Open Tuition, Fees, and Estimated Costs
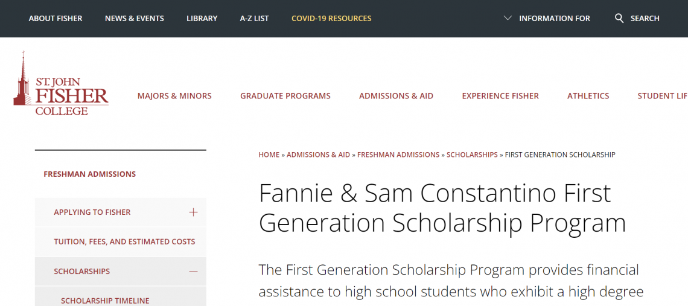The height and width of the screenshot is (306, 688). click(124, 241)
